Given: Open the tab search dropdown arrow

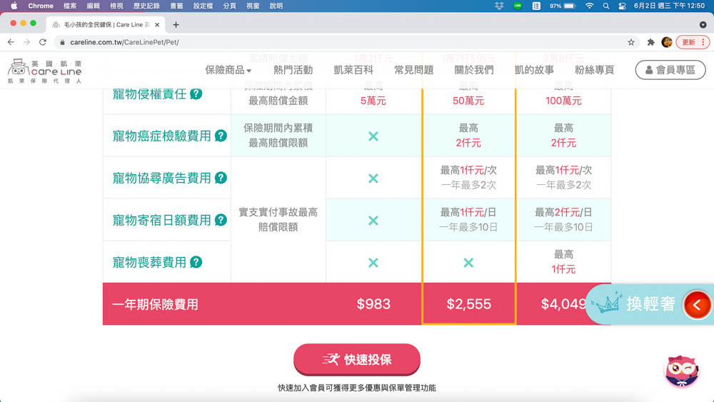Looking at the screenshot, I should (x=703, y=24).
